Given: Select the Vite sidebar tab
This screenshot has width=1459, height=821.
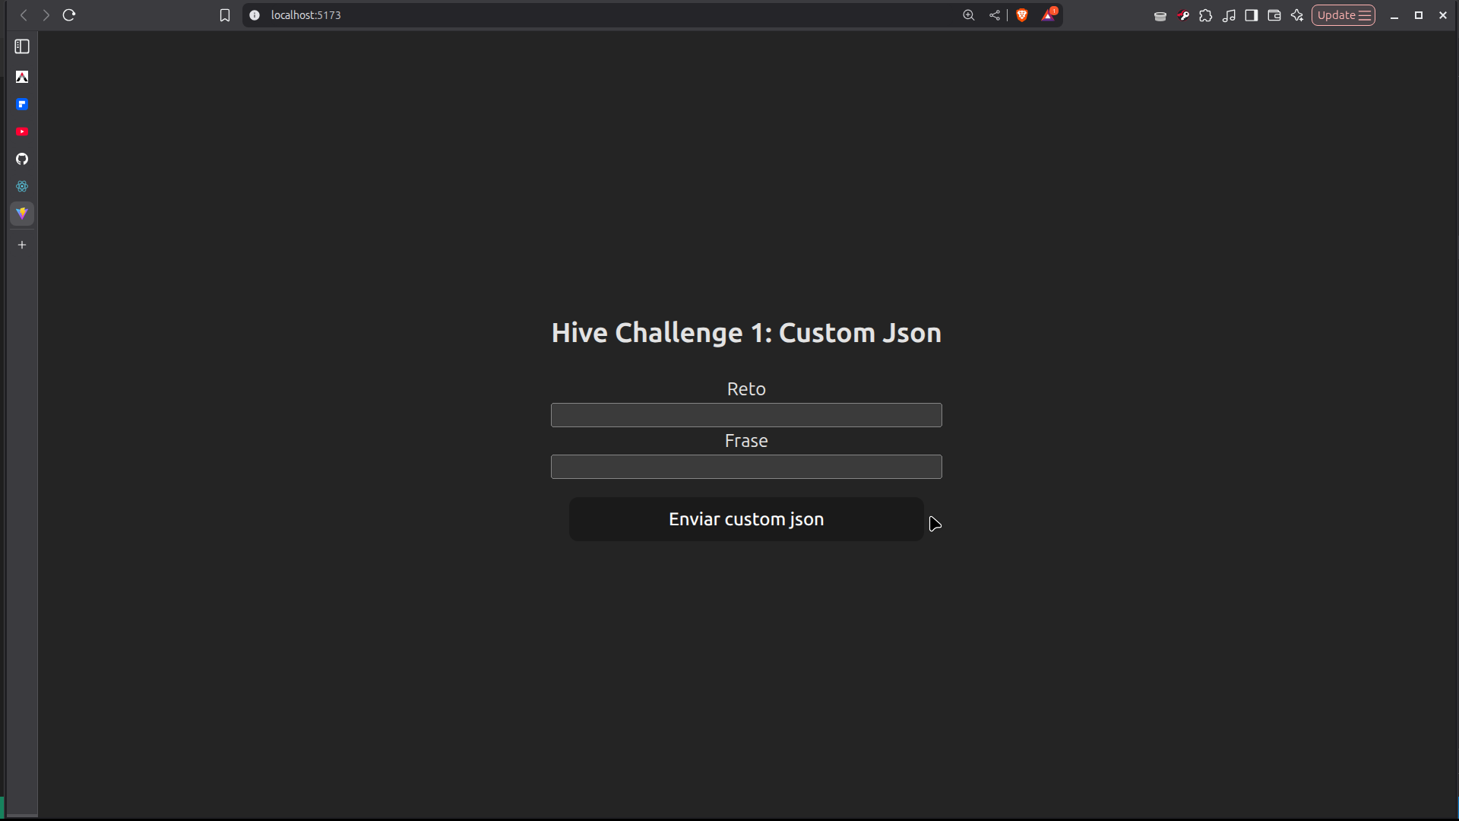Looking at the screenshot, I should pyautogui.click(x=22, y=214).
